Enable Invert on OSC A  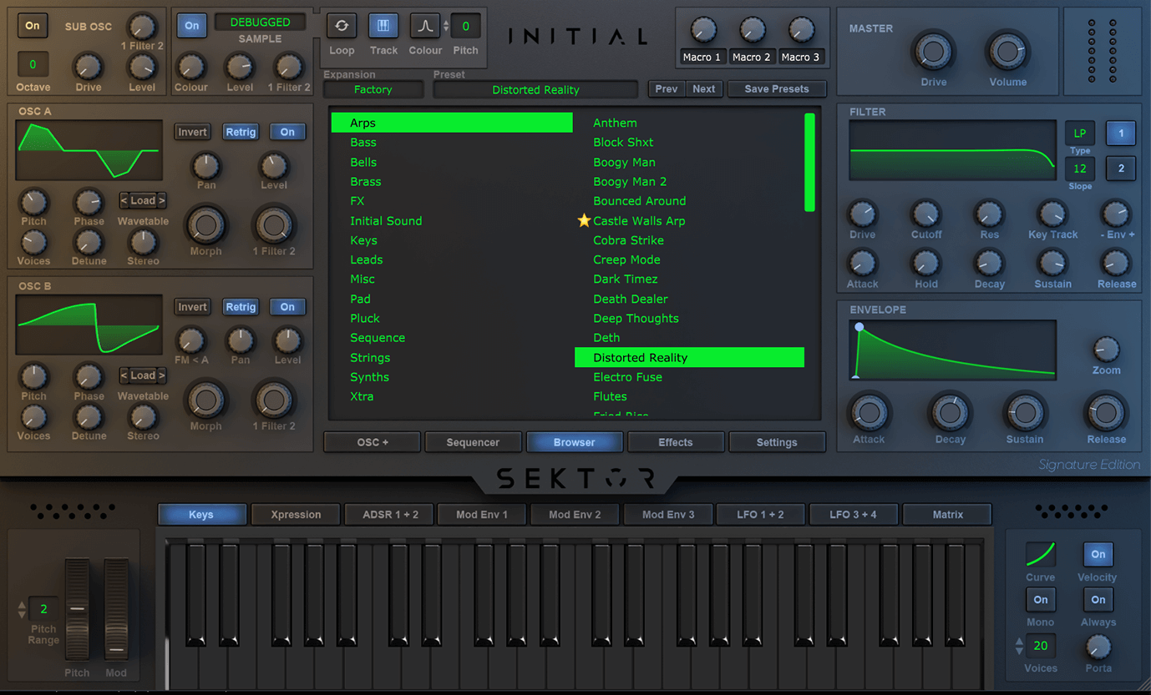pyautogui.click(x=192, y=131)
